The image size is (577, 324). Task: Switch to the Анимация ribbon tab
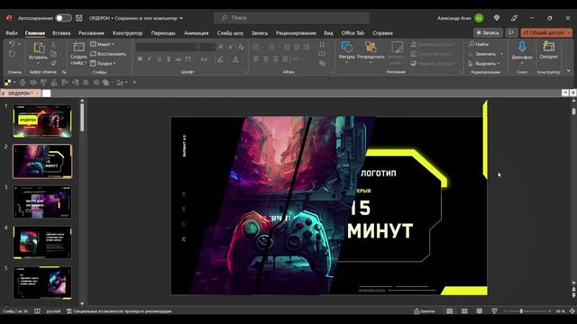197,33
